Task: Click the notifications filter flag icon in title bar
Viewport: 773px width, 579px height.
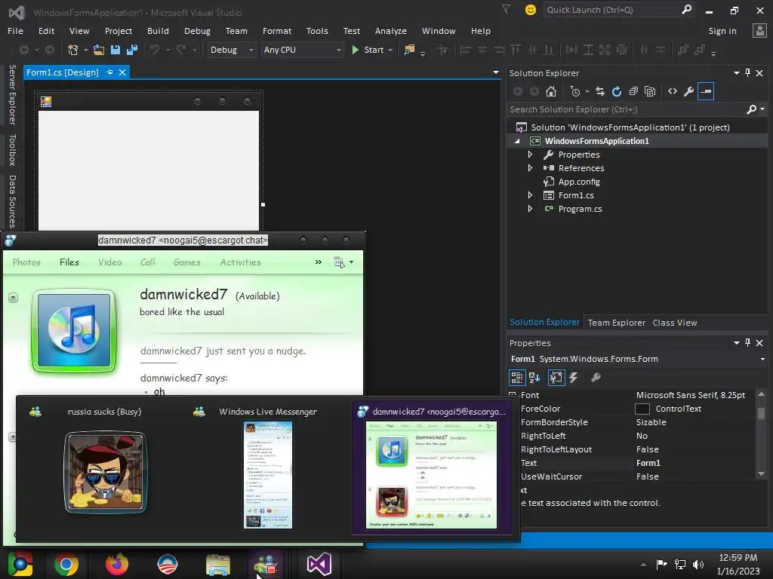Action: [x=507, y=9]
